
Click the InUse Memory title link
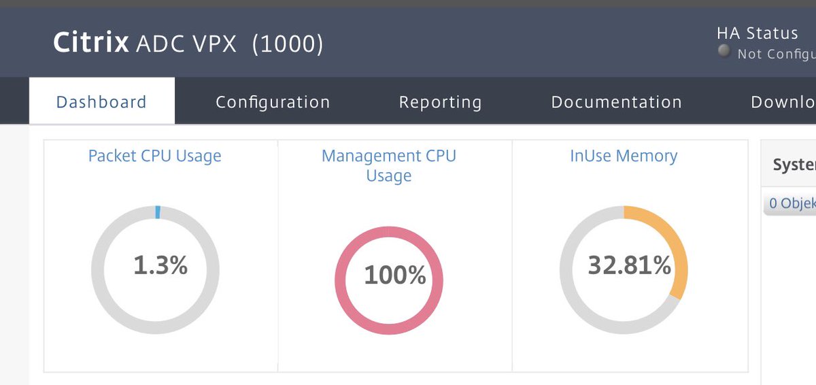624,156
